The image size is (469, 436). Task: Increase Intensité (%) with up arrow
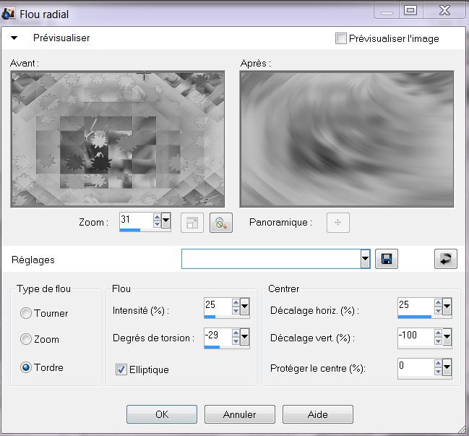tap(236, 303)
